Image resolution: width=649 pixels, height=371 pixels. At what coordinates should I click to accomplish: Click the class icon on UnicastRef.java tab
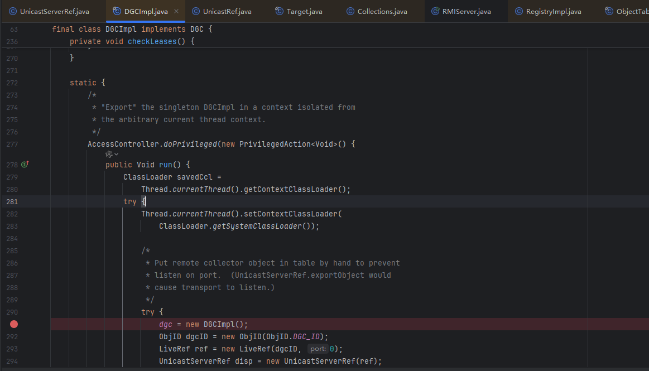click(195, 11)
